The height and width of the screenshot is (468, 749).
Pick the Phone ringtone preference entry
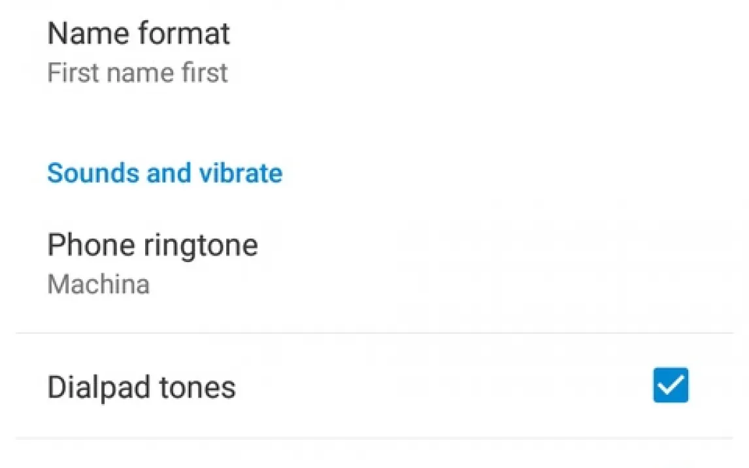click(261, 263)
